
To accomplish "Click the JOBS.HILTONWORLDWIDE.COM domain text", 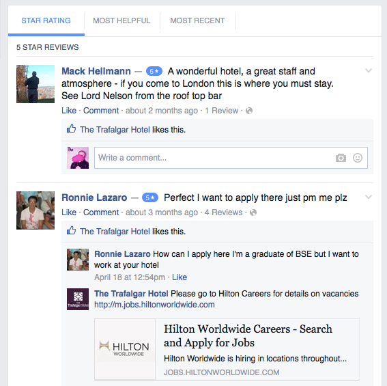I will click(x=222, y=372).
